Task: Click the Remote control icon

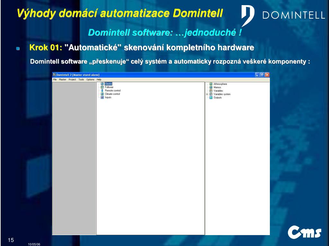Action: [x=102, y=91]
